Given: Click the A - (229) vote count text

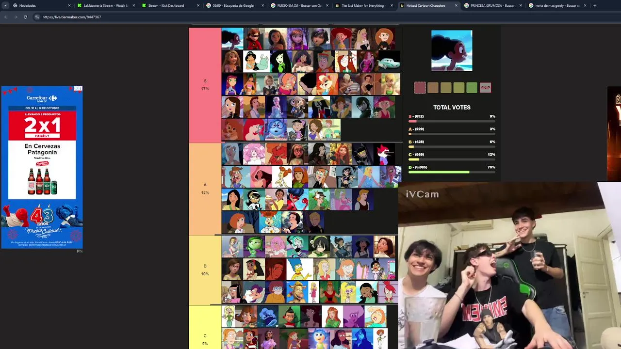Looking at the screenshot, I should [416, 129].
